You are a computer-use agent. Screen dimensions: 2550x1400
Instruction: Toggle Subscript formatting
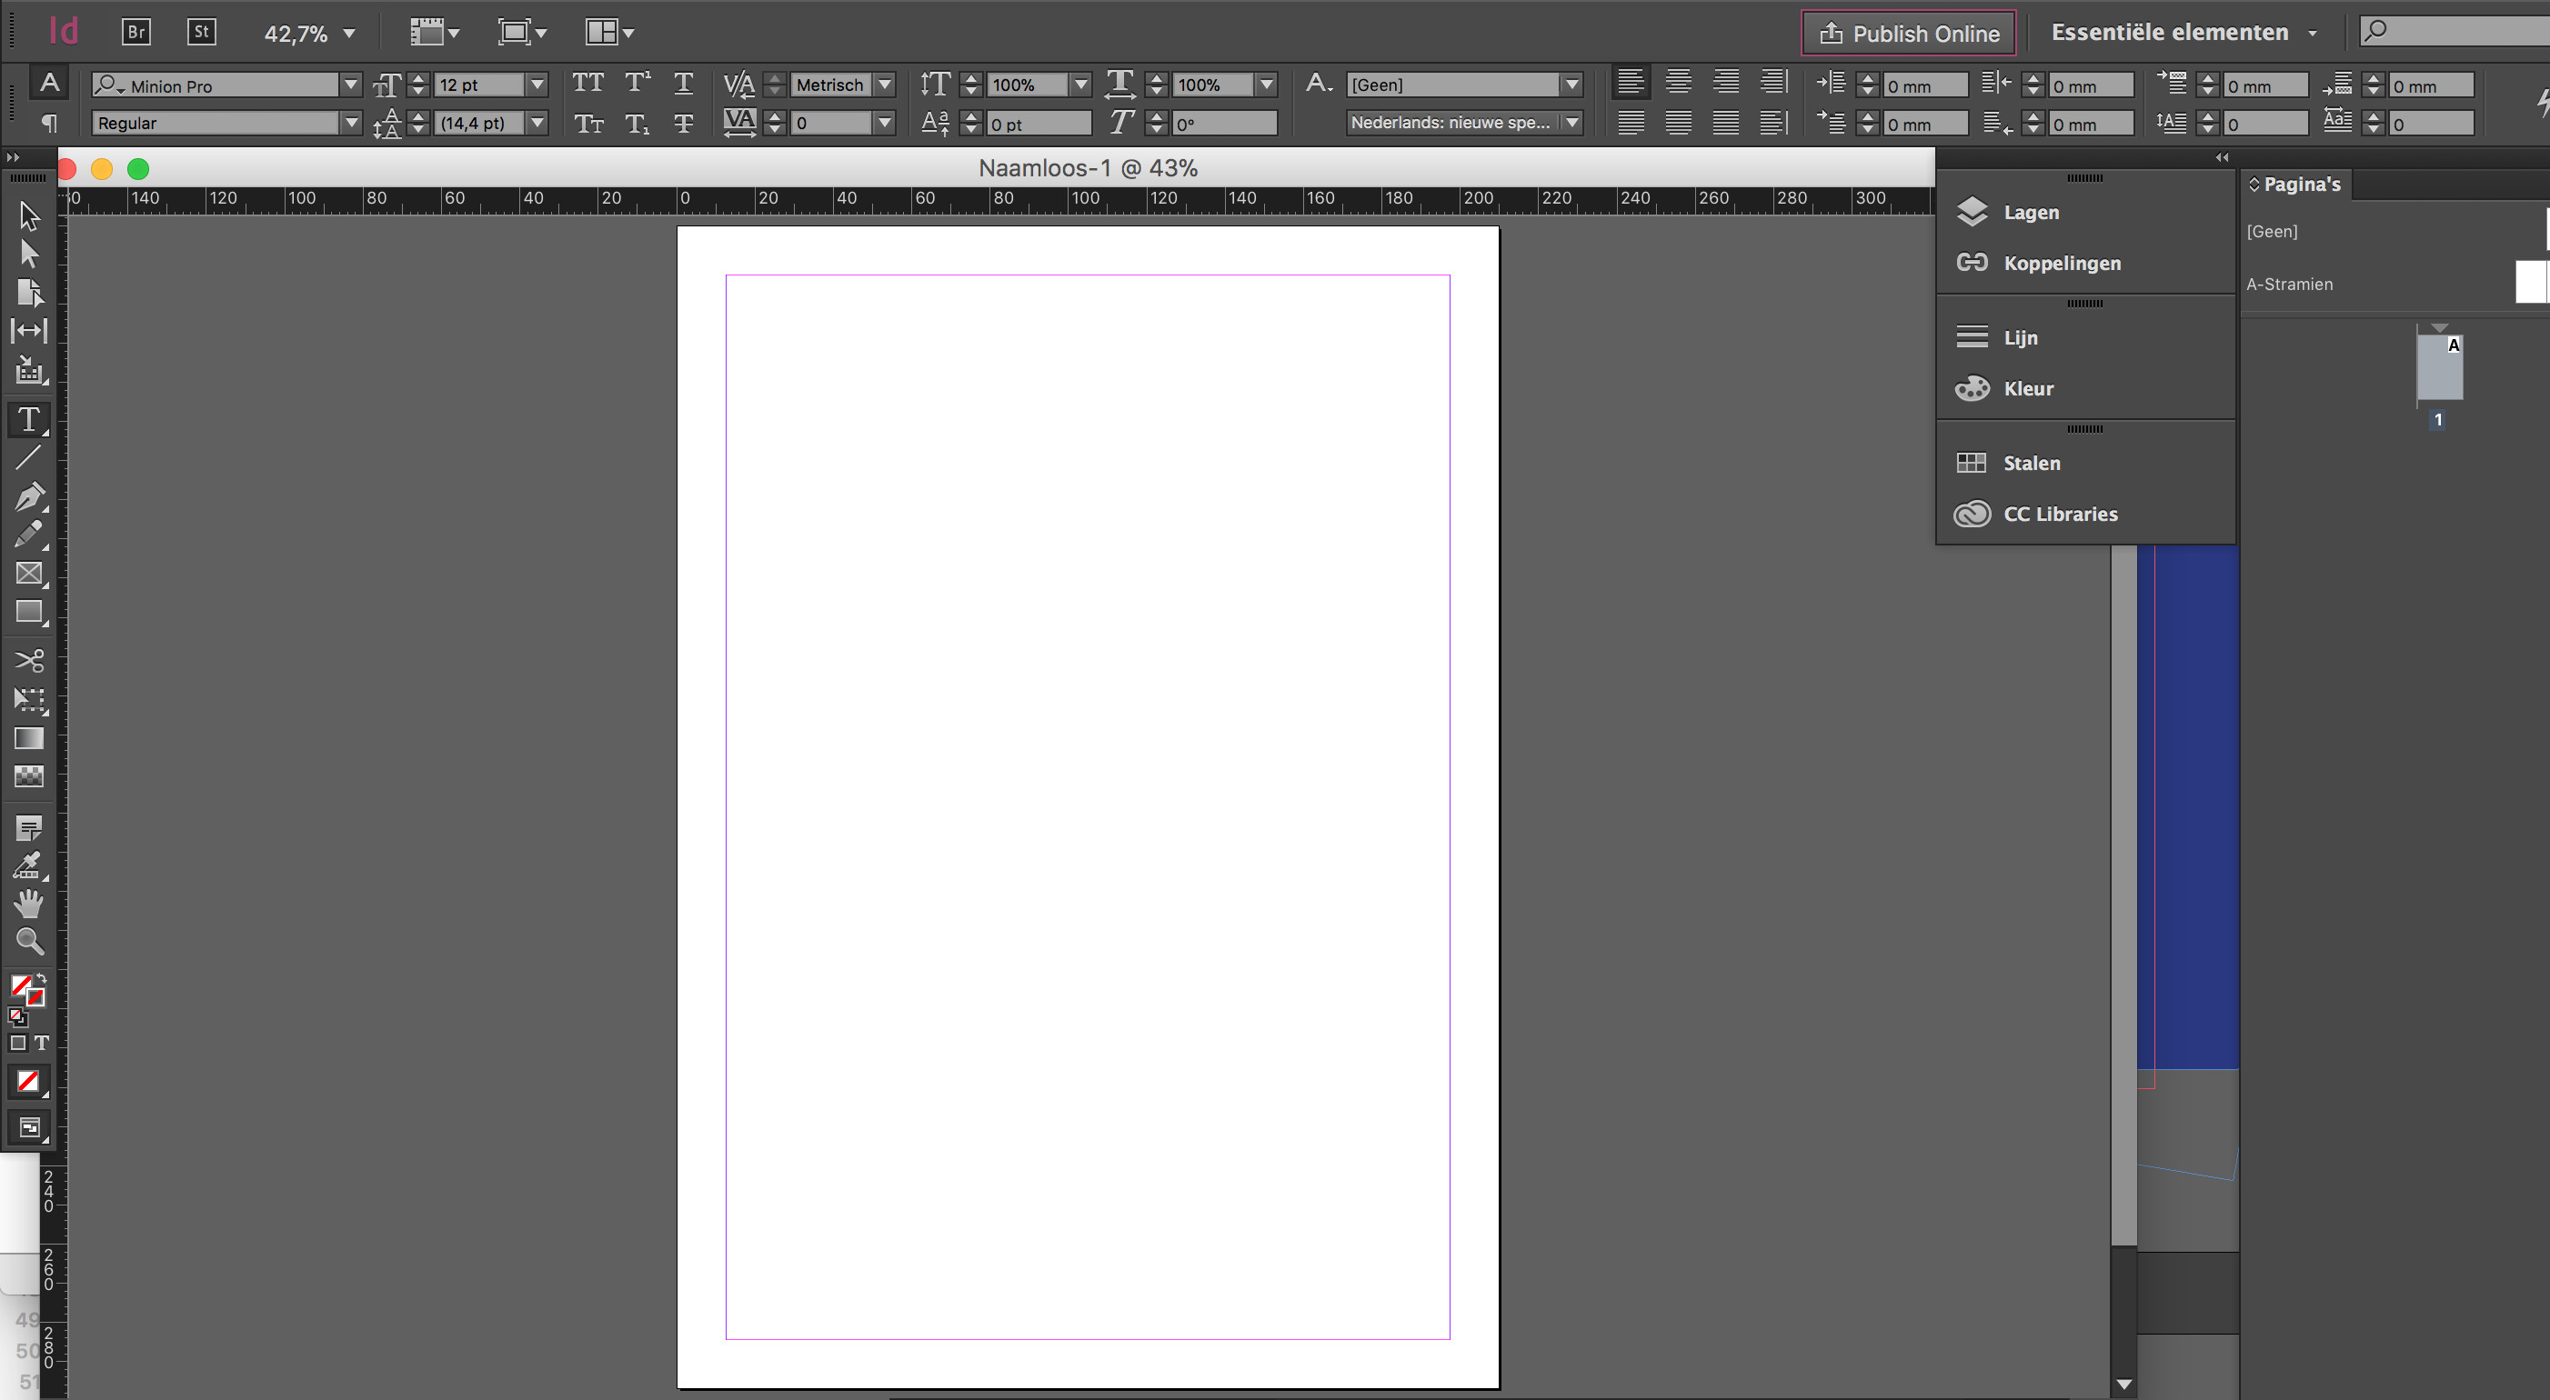click(x=637, y=123)
